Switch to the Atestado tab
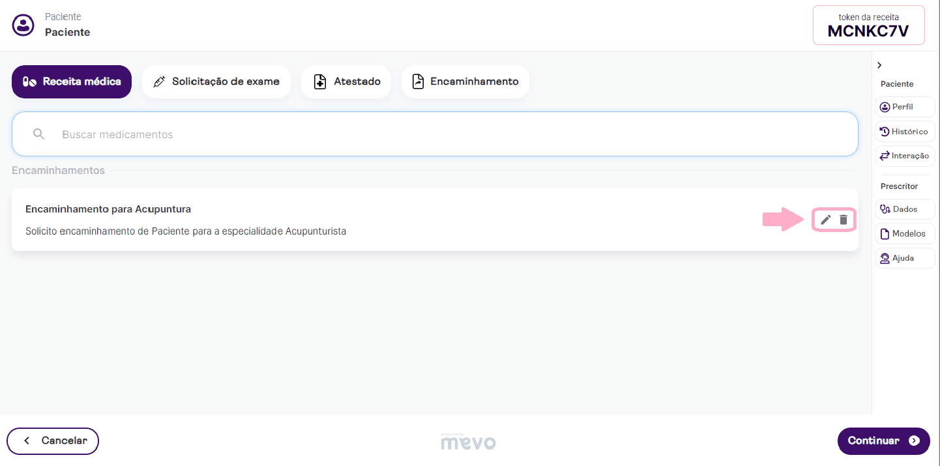 tap(345, 81)
